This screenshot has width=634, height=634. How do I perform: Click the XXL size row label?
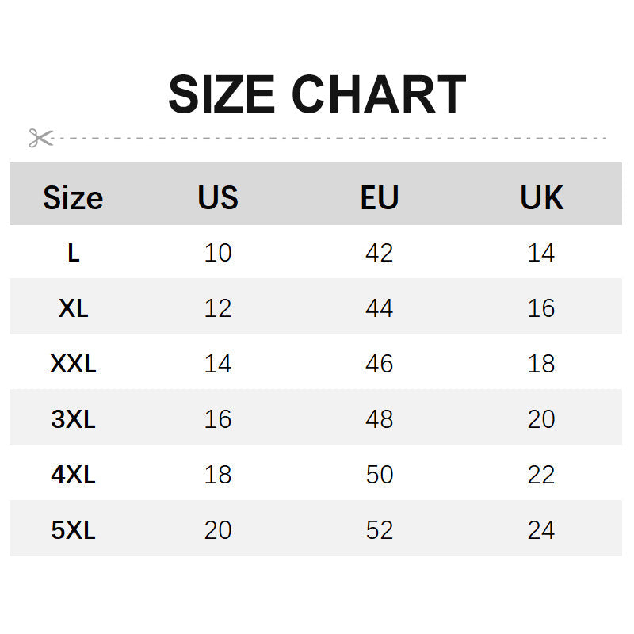(73, 364)
